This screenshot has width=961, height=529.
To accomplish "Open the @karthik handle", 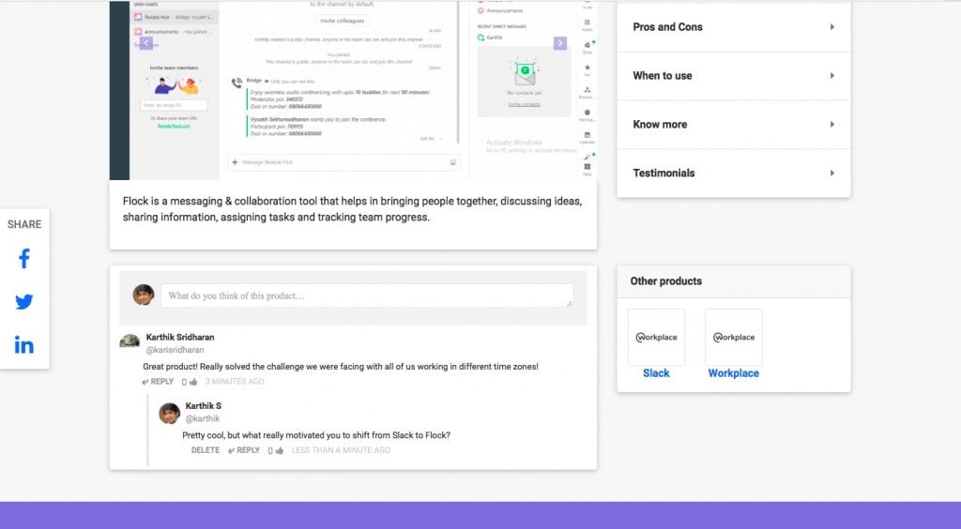I will coord(203,418).
